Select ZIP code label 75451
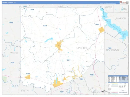 click(x=25, y=6)
